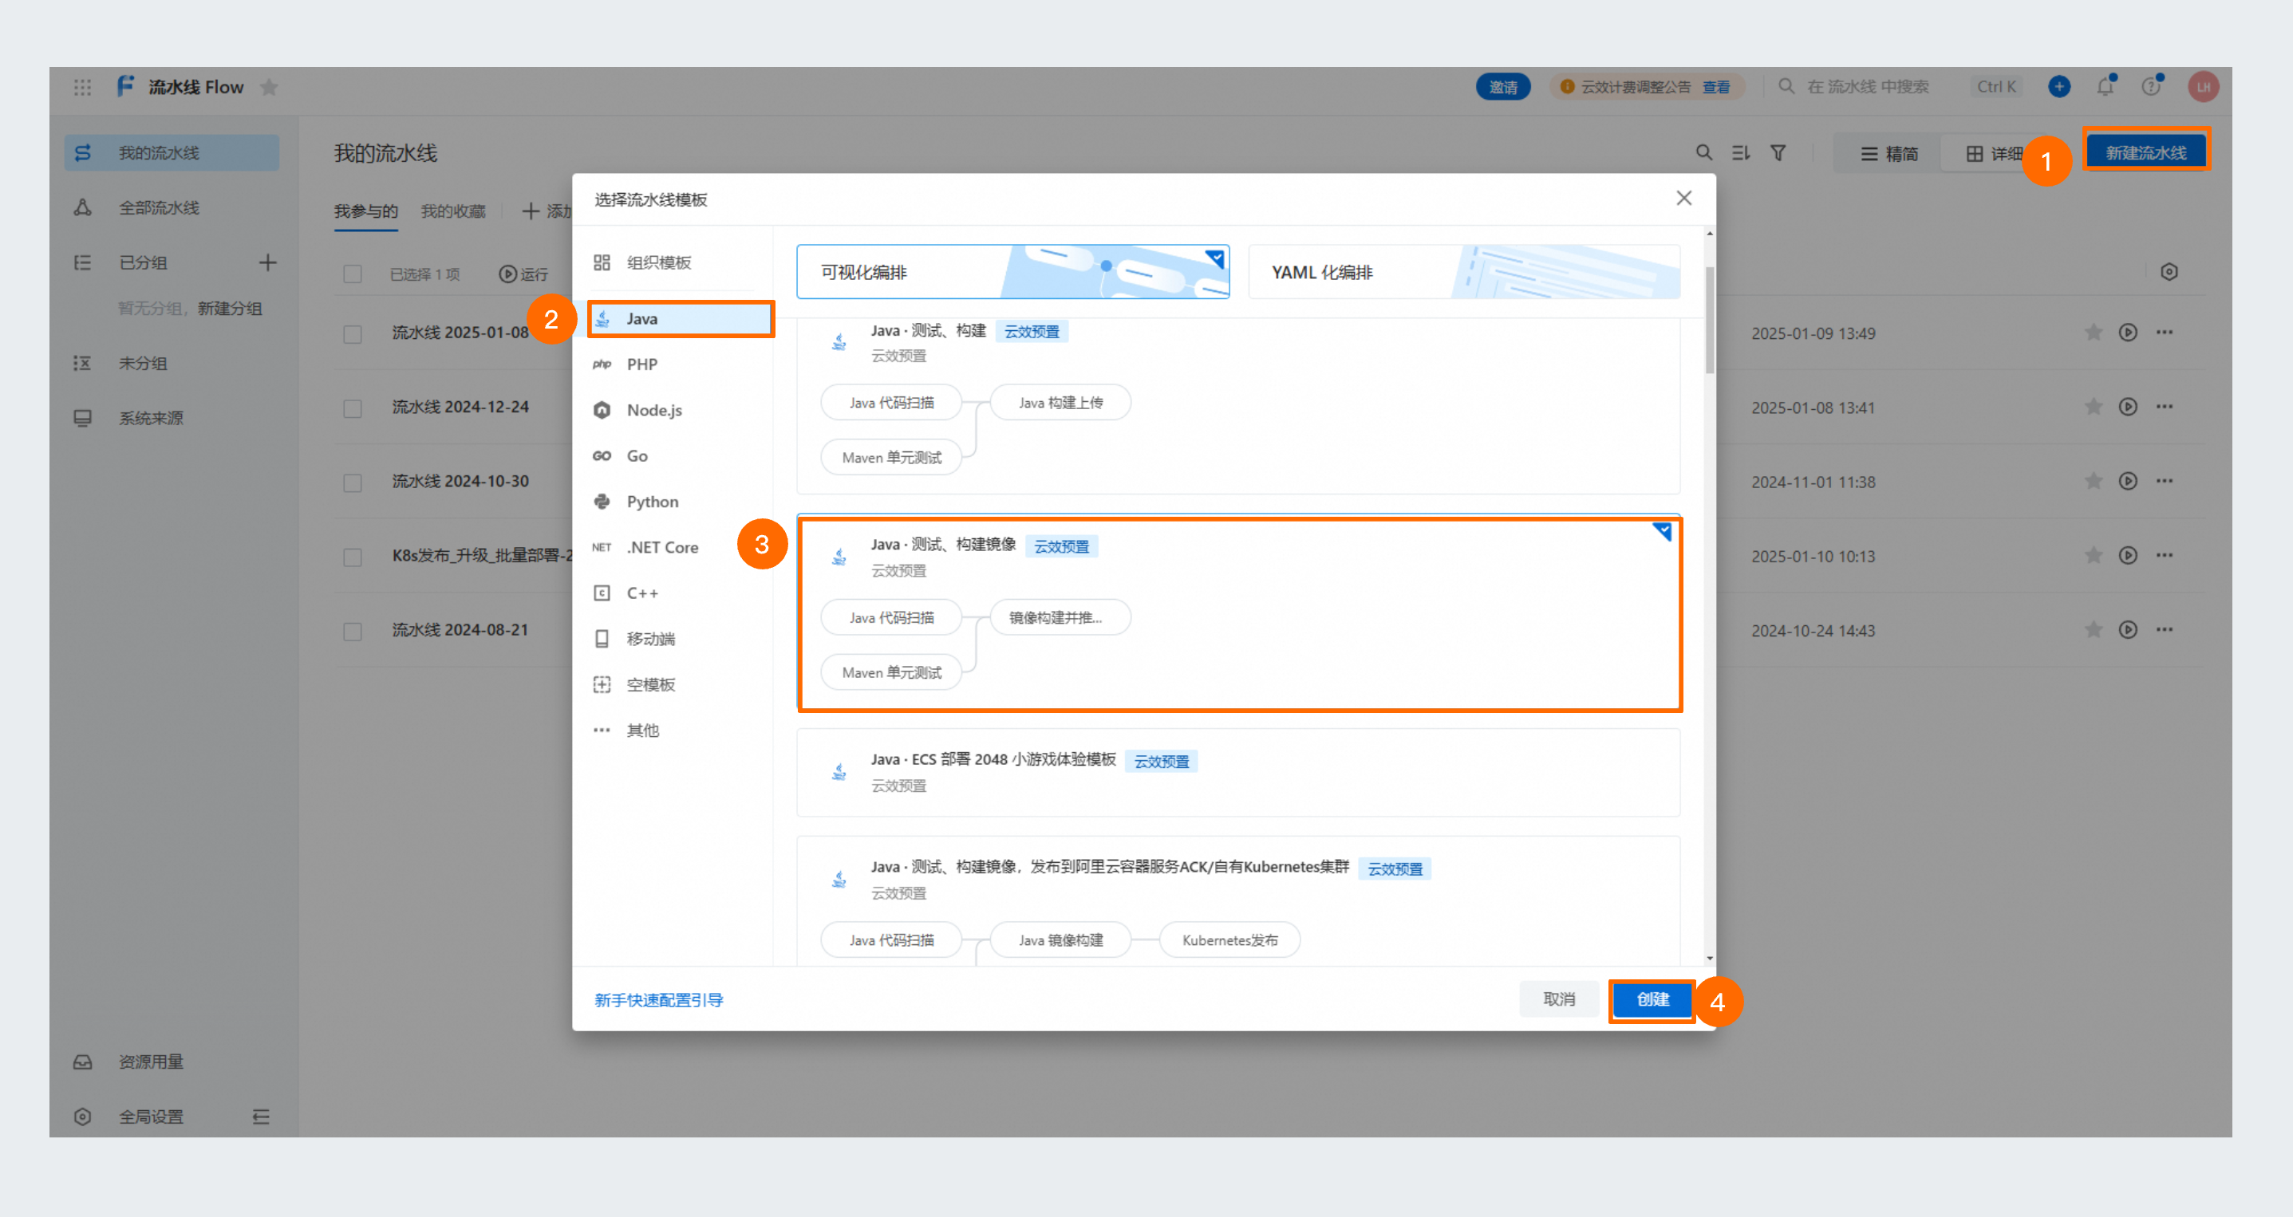
Task: Select the Python template category
Action: coord(652,502)
